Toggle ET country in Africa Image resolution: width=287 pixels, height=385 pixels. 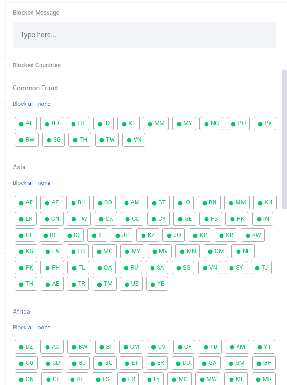coord(131,363)
